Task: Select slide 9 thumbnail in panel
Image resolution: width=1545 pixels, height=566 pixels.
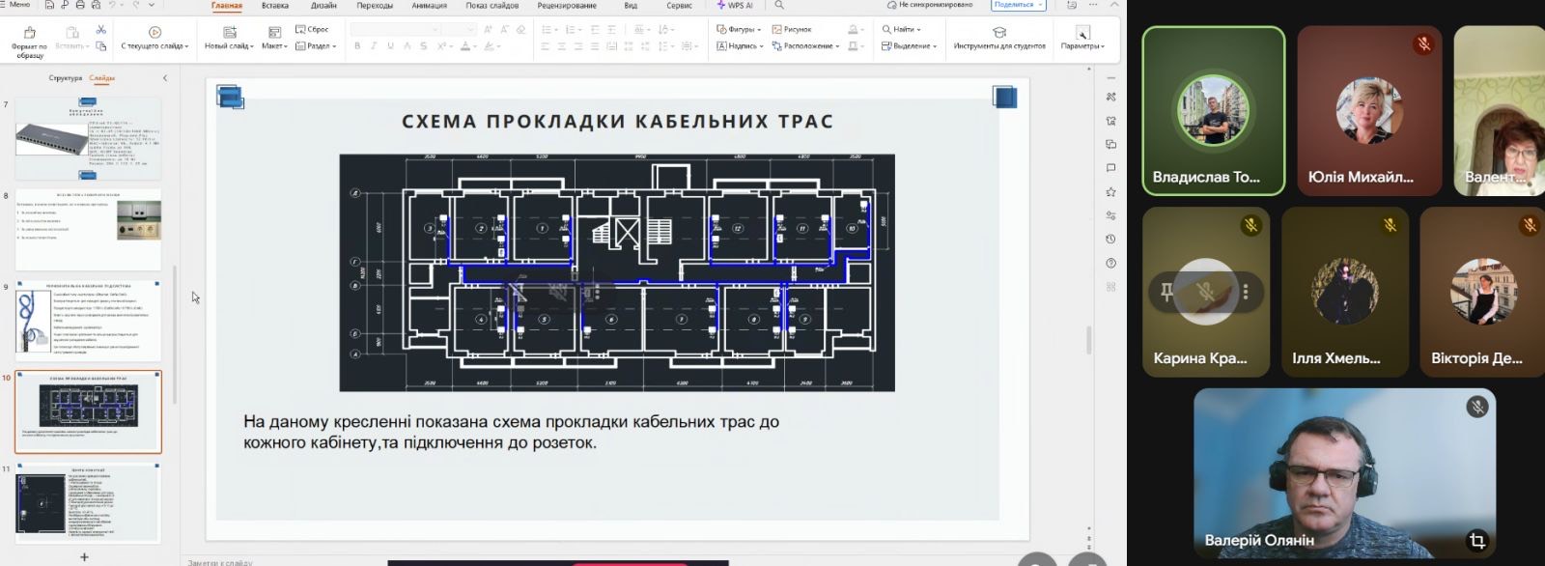Action: click(x=89, y=322)
